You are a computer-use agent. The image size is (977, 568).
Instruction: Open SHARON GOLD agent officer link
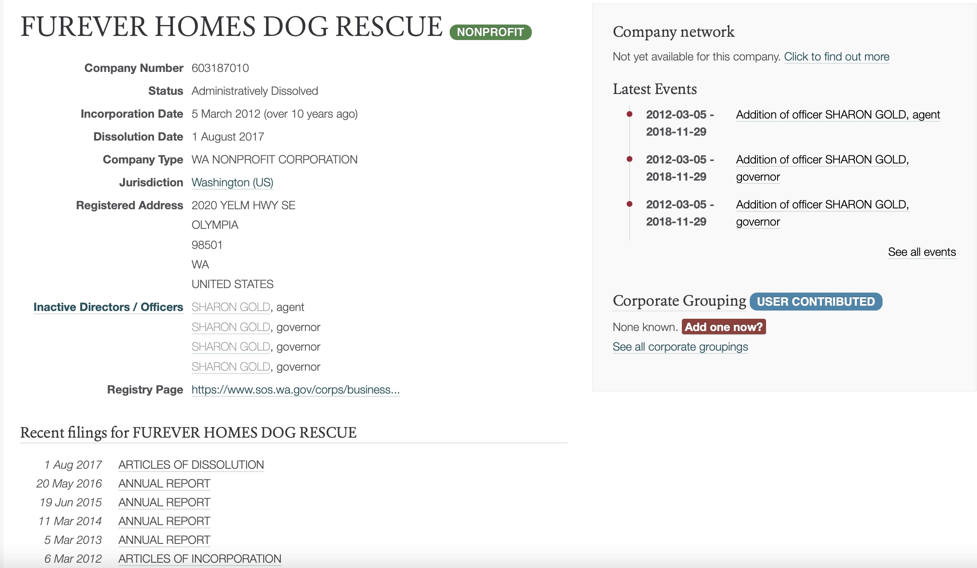[x=231, y=307]
